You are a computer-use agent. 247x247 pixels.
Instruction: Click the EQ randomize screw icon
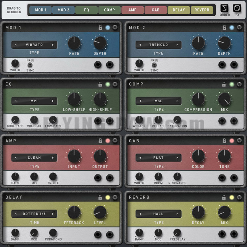click(x=115, y=84)
